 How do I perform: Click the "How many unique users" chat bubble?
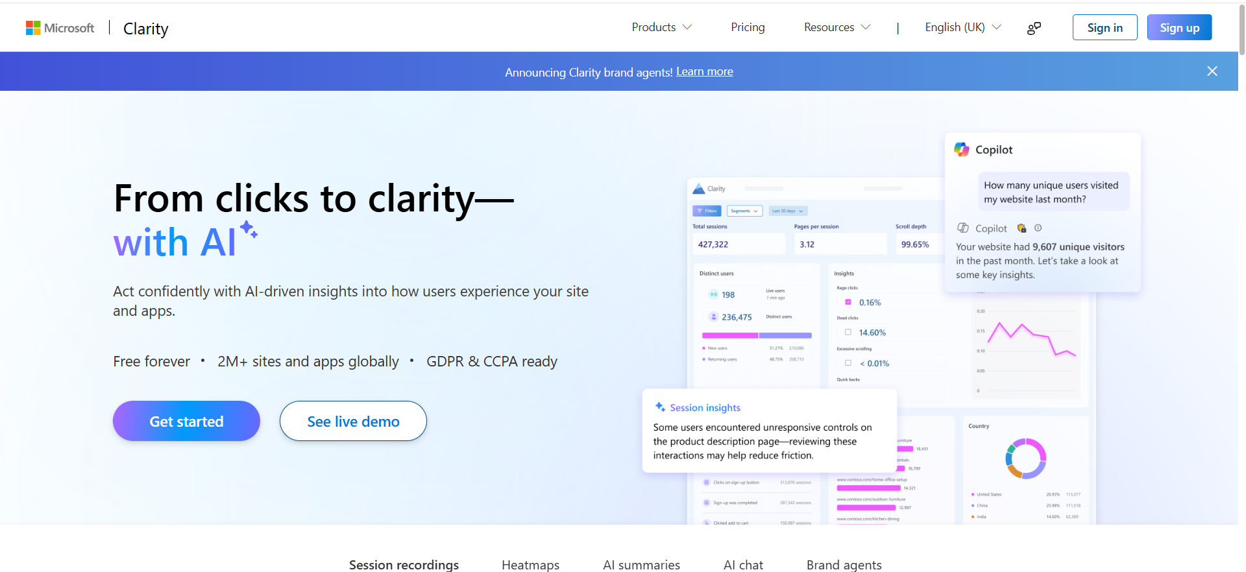click(1054, 192)
